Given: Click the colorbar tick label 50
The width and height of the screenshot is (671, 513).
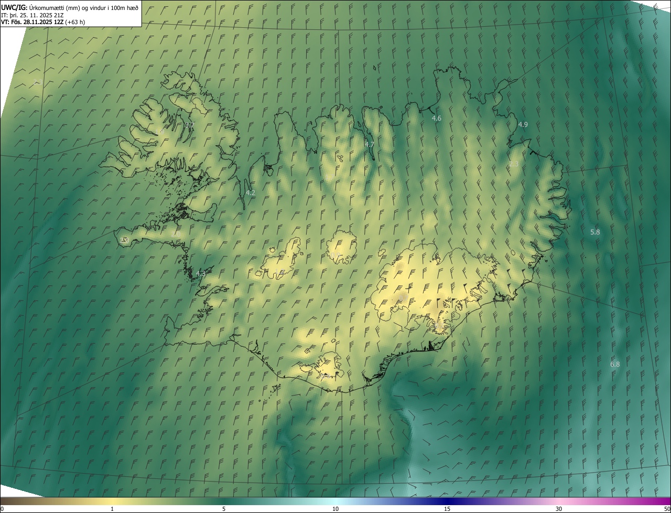Looking at the screenshot, I should click(x=666, y=509).
